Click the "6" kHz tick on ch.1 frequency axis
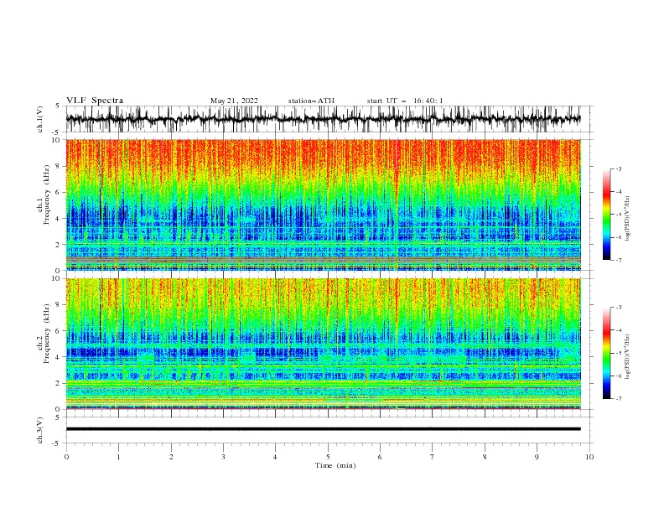Image resolution: width=664 pixels, height=513 pixels. [x=59, y=192]
